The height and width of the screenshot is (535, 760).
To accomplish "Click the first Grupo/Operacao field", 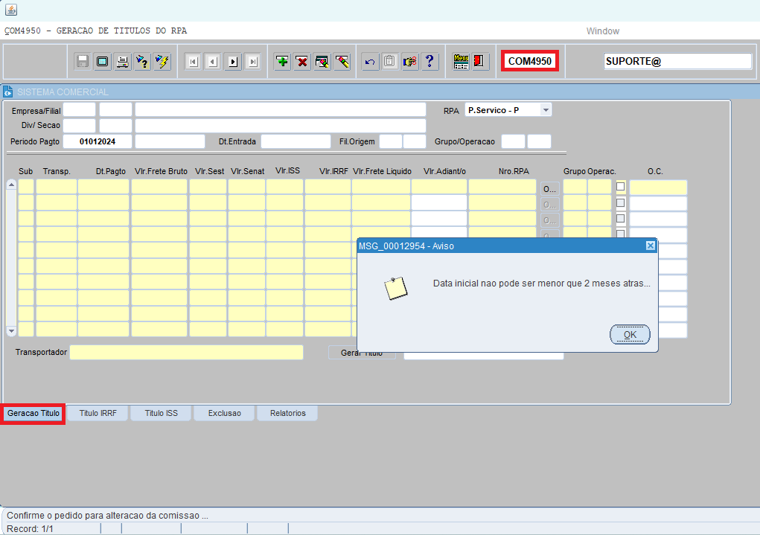I will 514,141.
